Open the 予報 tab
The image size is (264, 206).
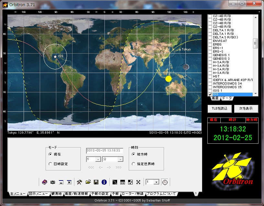tap(115, 194)
